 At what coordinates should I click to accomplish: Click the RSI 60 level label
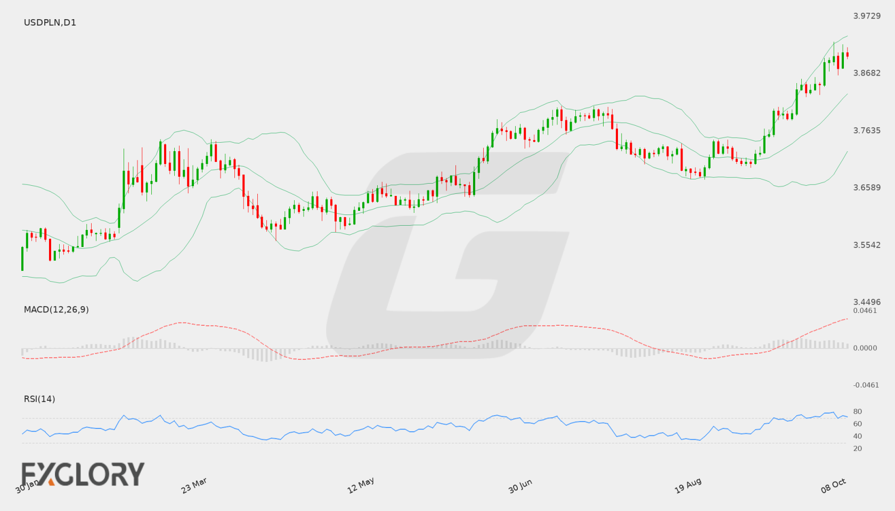[858, 424]
